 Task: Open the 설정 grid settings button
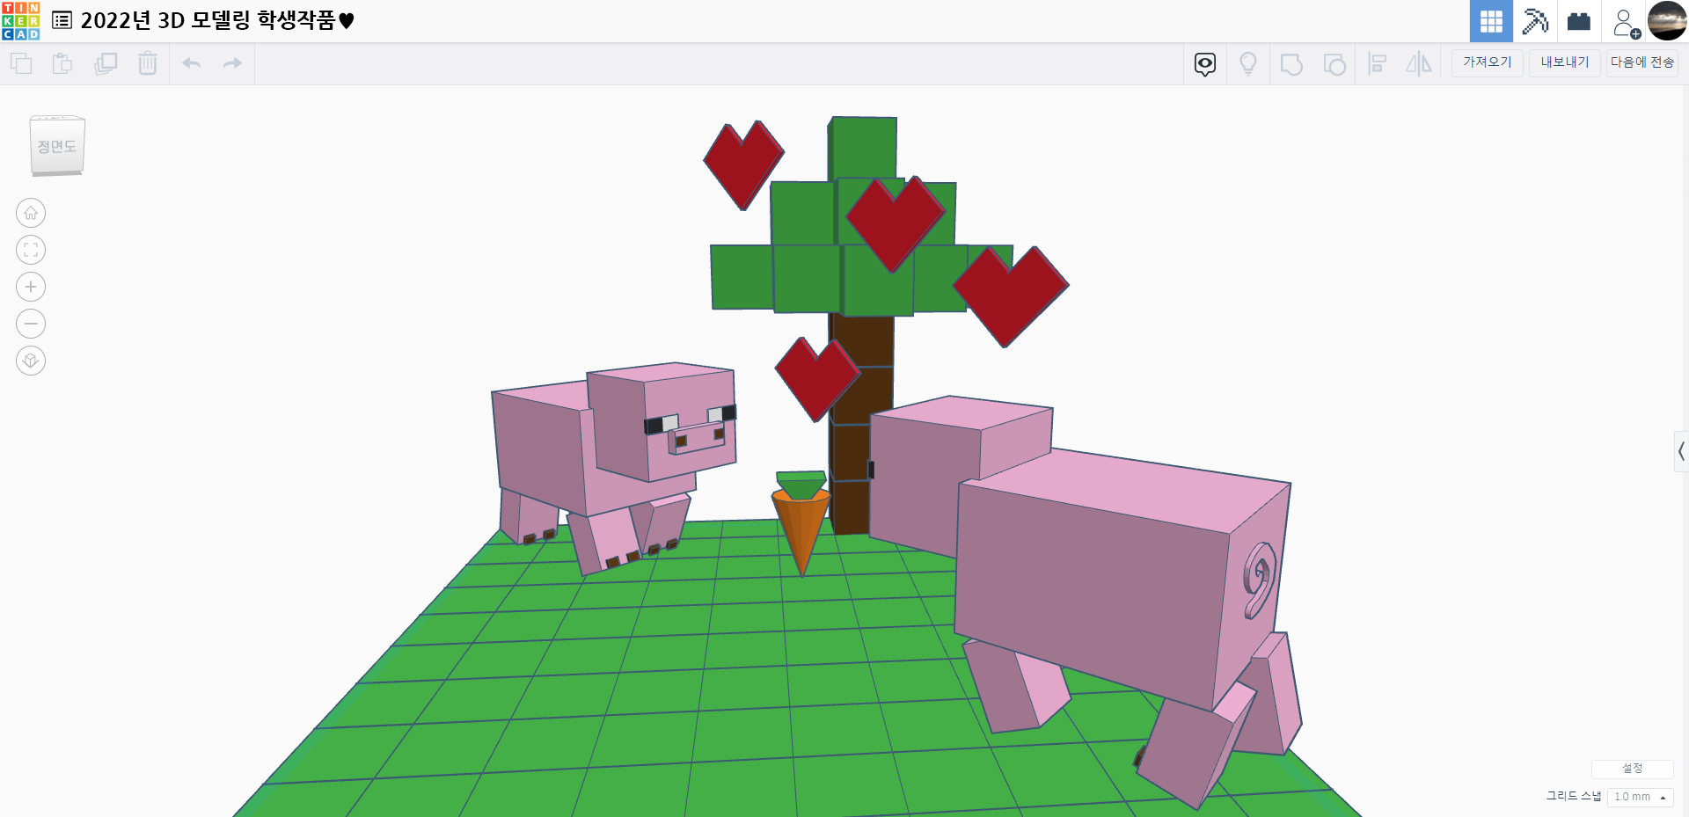click(x=1633, y=769)
